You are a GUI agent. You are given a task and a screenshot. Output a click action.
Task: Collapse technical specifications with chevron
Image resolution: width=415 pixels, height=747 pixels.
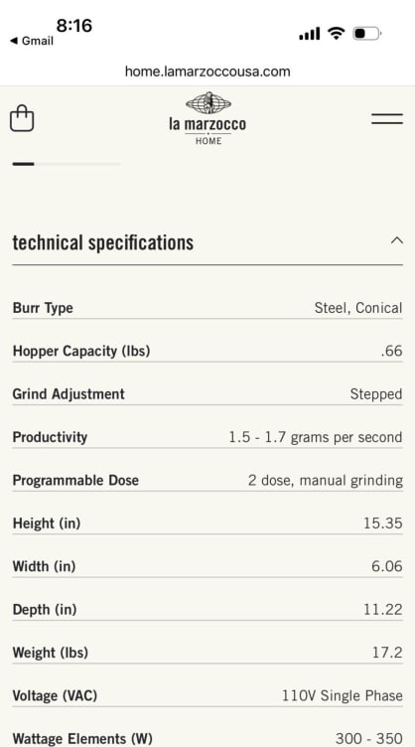coord(396,240)
